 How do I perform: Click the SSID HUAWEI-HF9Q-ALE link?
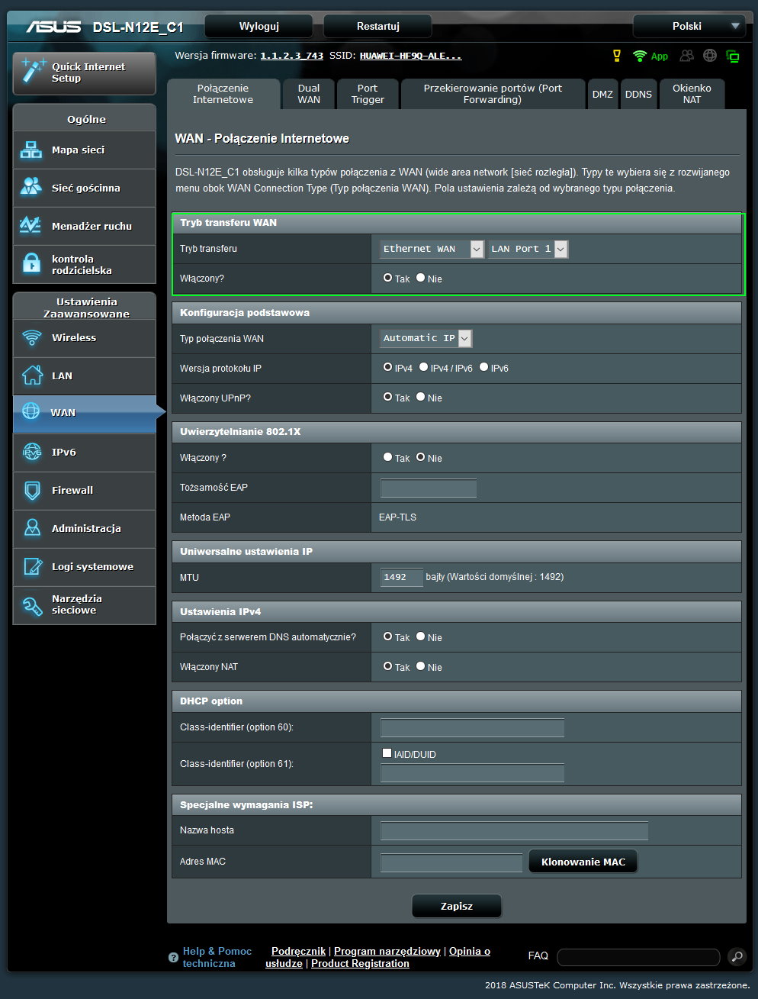coord(410,56)
